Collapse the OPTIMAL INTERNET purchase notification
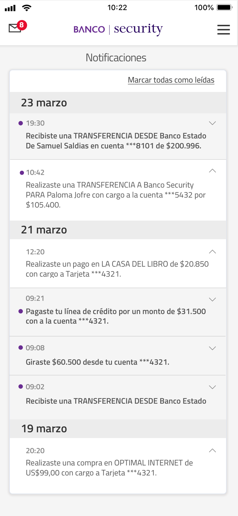The width and height of the screenshot is (238, 516). click(212, 450)
